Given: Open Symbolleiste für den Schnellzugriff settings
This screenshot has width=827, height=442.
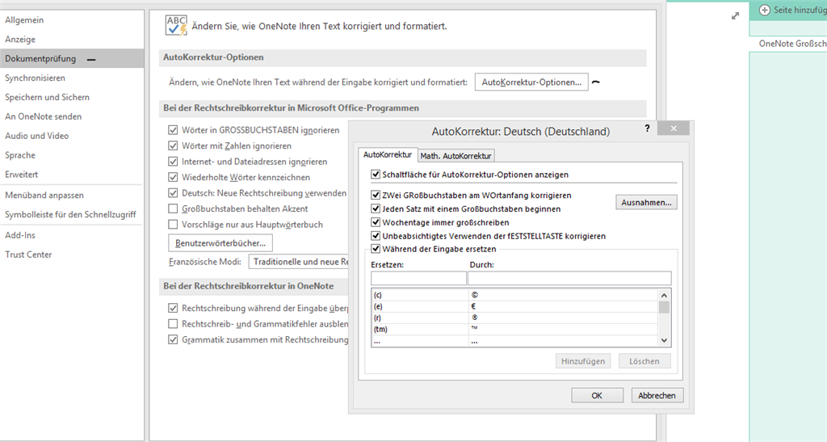Looking at the screenshot, I should coord(70,215).
